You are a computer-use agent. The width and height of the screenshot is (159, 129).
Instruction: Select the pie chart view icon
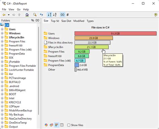point(46,125)
